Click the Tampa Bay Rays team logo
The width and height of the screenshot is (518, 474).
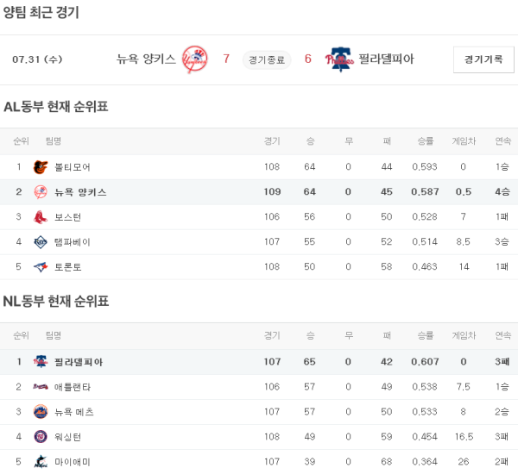click(40, 242)
